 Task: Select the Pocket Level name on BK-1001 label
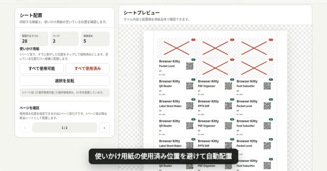pos(167,66)
